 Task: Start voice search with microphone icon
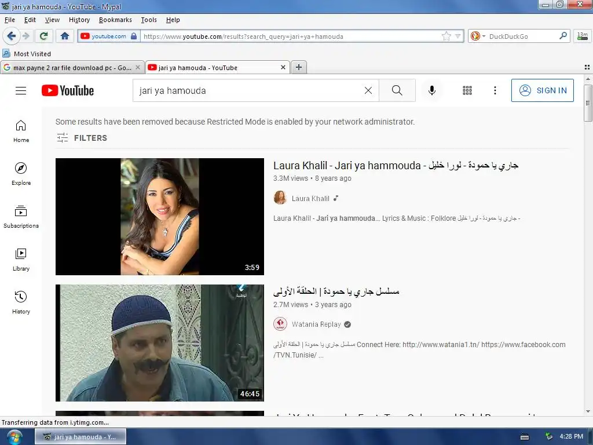432,90
